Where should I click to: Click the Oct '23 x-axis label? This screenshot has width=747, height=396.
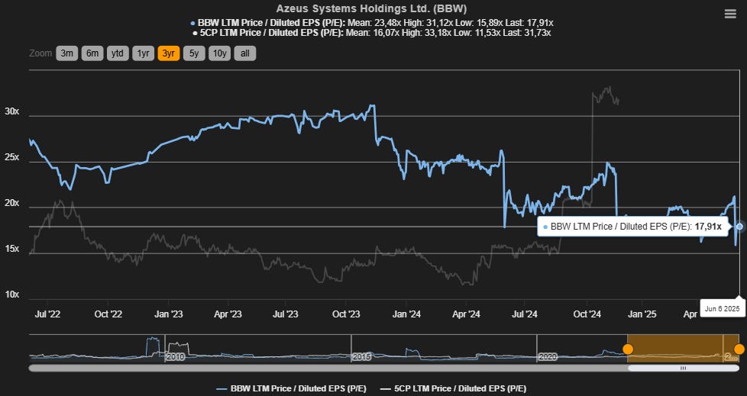[346, 314]
